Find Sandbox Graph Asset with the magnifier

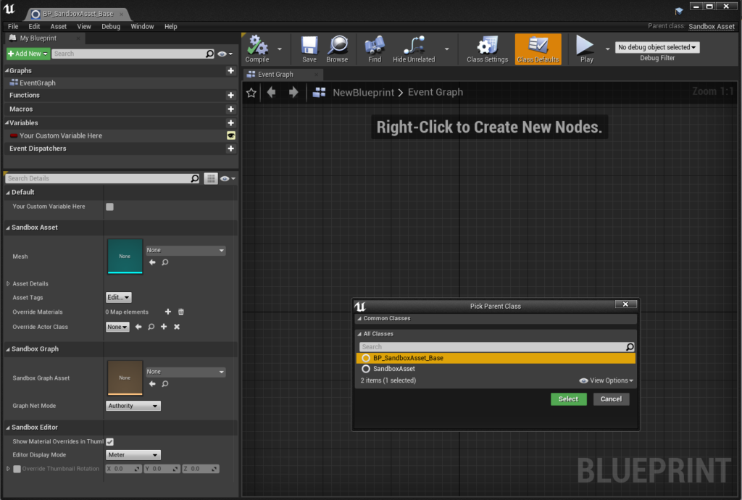(165, 383)
